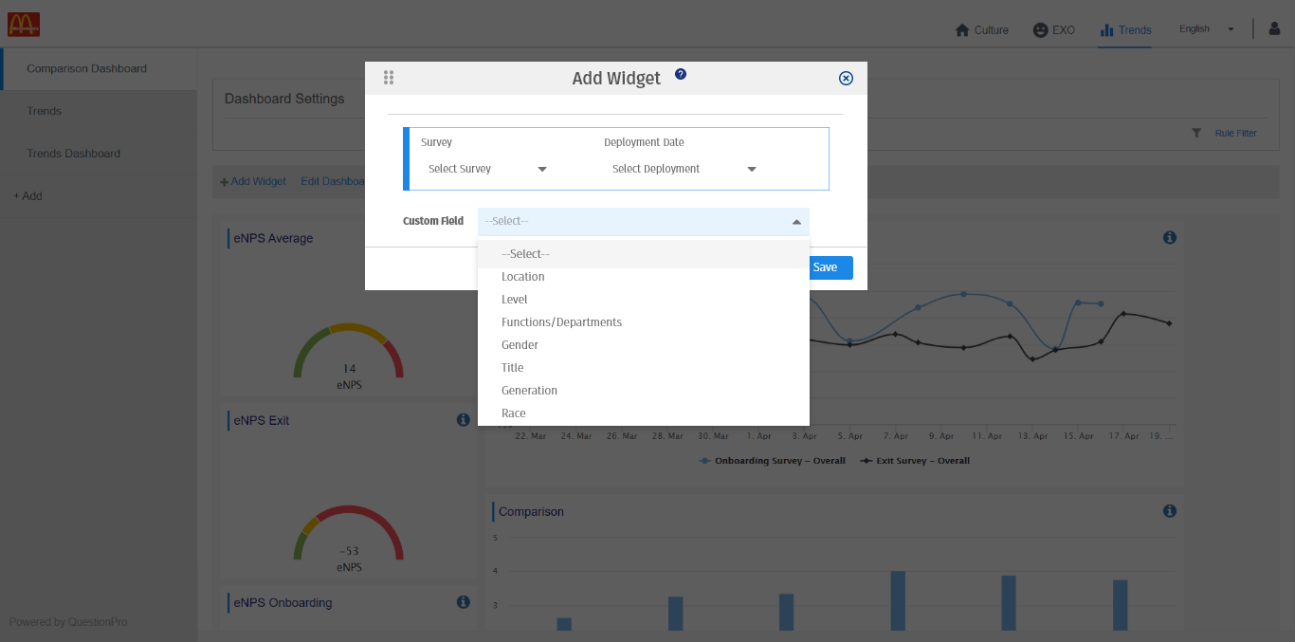Choose Title from Custom Field list
The image size is (1295, 642).
click(644, 368)
